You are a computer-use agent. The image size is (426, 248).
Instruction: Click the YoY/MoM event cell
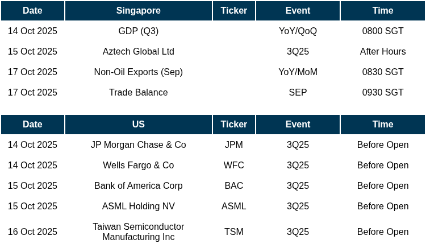tap(298, 72)
